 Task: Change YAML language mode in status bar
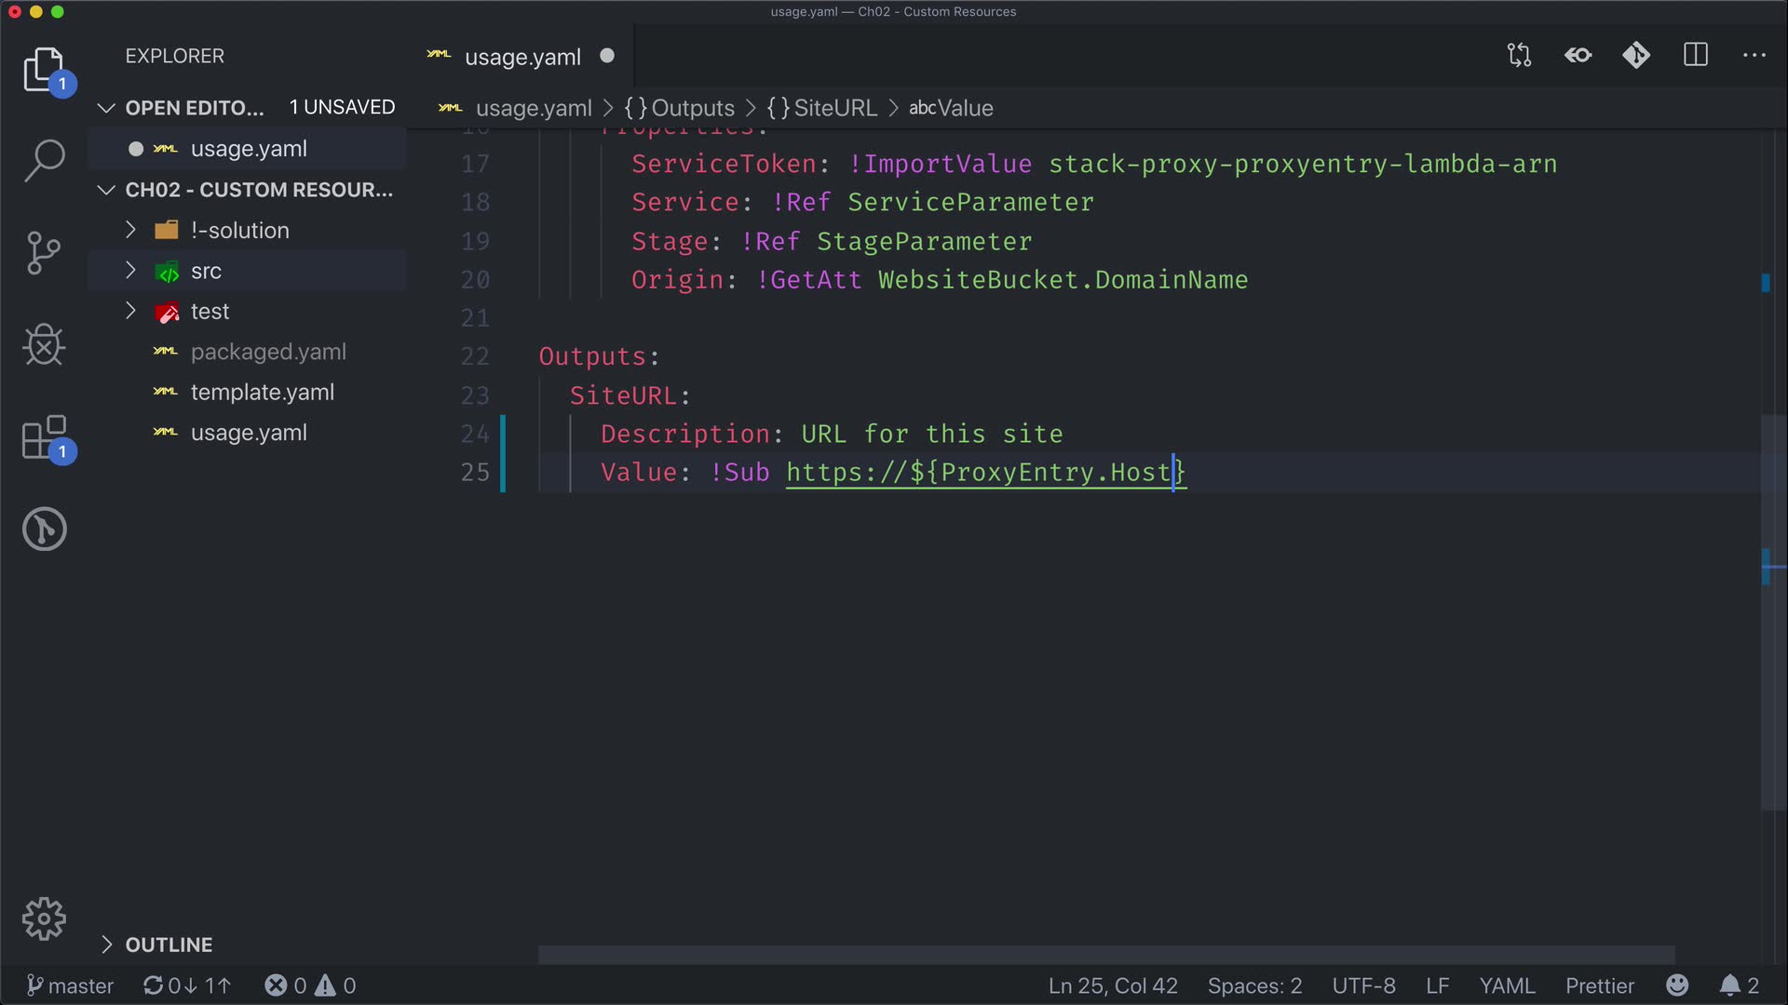pyautogui.click(x=1506, y=985)
